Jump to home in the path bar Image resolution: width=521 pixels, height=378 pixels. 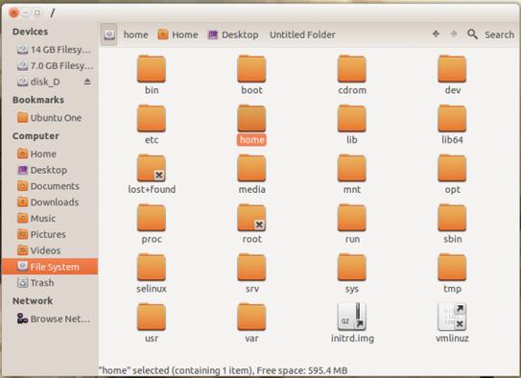(x=135, y=35)
